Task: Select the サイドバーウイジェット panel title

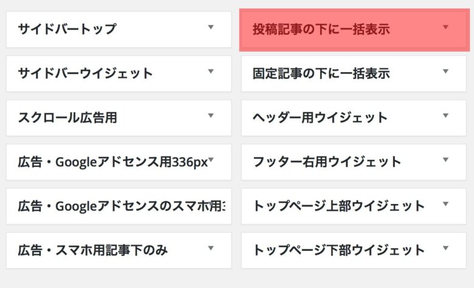Action: (x=85, y=74)
